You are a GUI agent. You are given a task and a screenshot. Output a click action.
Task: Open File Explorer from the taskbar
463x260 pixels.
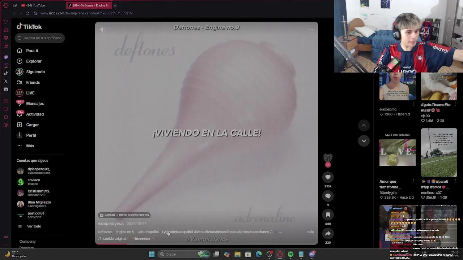pyautogui.click(x=237, y=254)
